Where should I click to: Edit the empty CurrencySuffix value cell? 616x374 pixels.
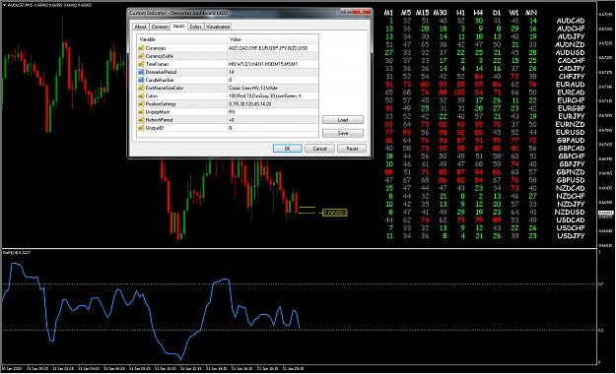click(273, 56)
